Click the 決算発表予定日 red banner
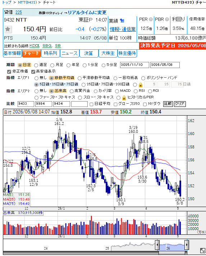The width and height of the screenshot is (206, 256). pyautogui.click(x=173, y=46)
